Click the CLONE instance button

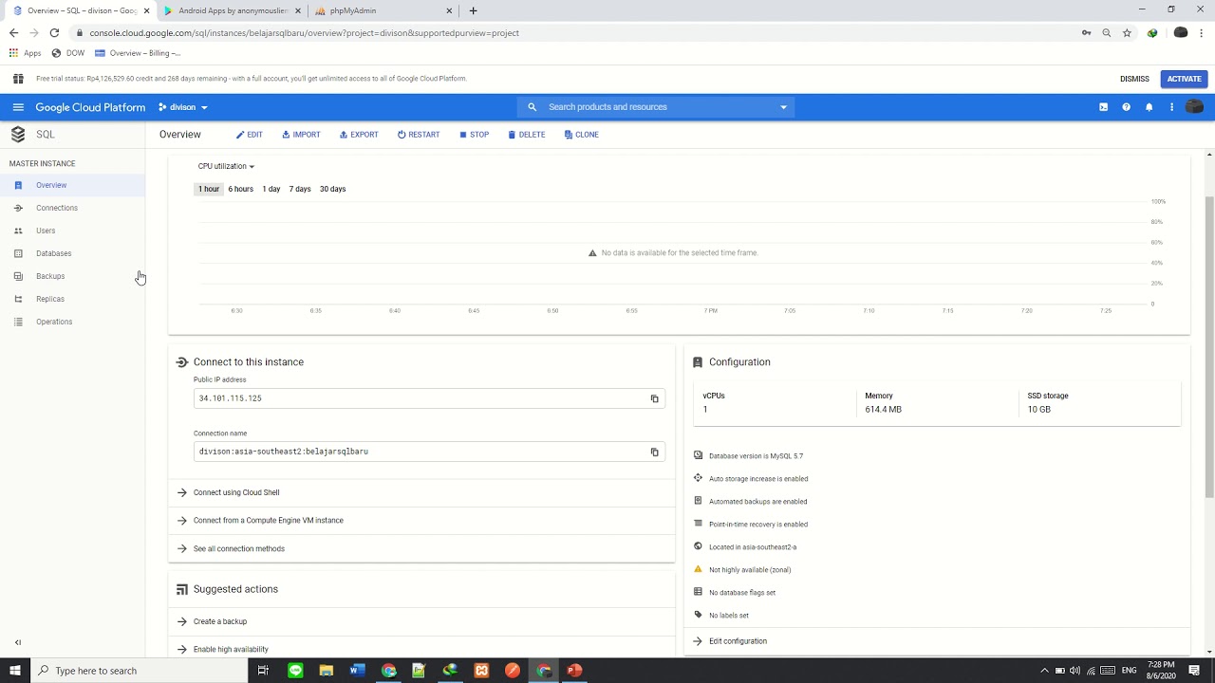(x=581, y=135)
